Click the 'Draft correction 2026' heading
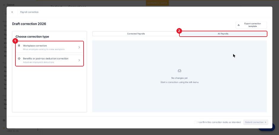 [29, 24]
